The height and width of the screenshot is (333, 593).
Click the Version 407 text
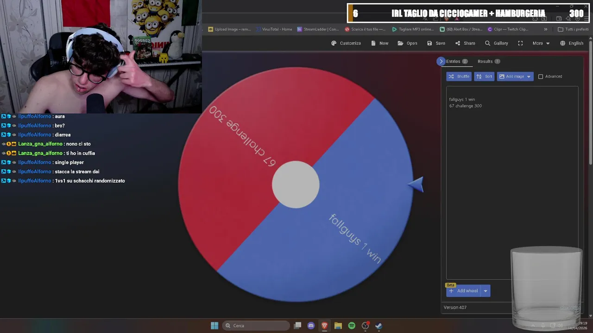455,308
